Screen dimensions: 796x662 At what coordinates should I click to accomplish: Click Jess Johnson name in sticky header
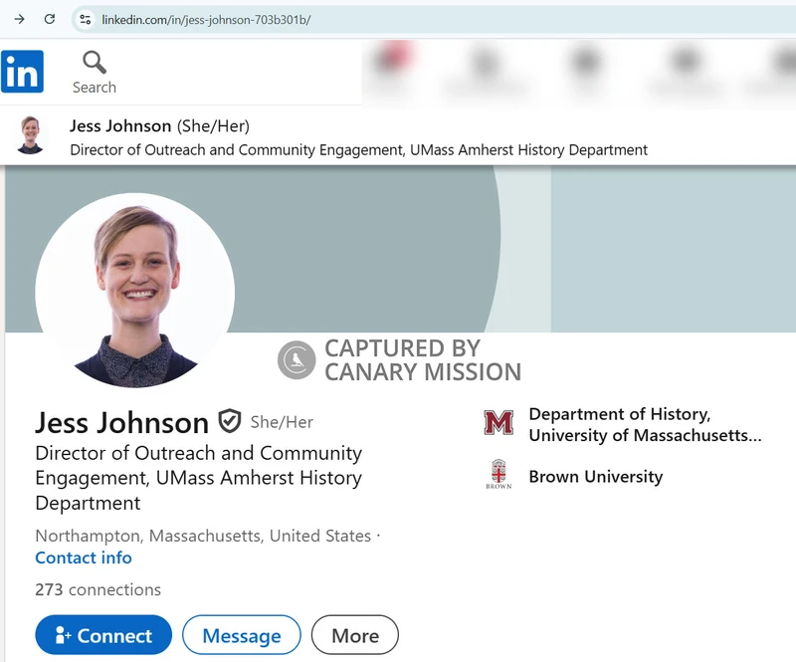pyautogui.click(x=120, y=125)
